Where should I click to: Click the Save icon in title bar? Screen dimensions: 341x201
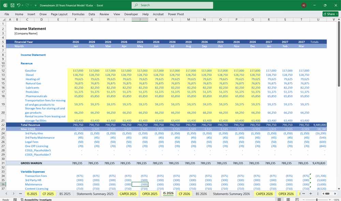tap(12, 5)
